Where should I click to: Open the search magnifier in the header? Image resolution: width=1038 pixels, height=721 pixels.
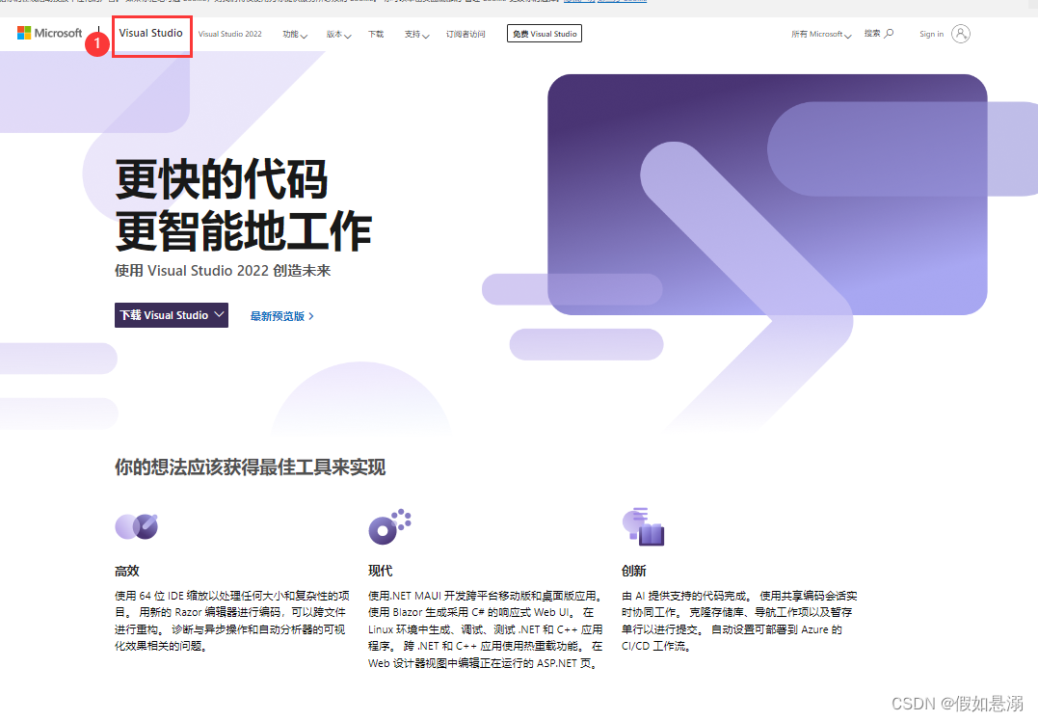coord(889,33)
